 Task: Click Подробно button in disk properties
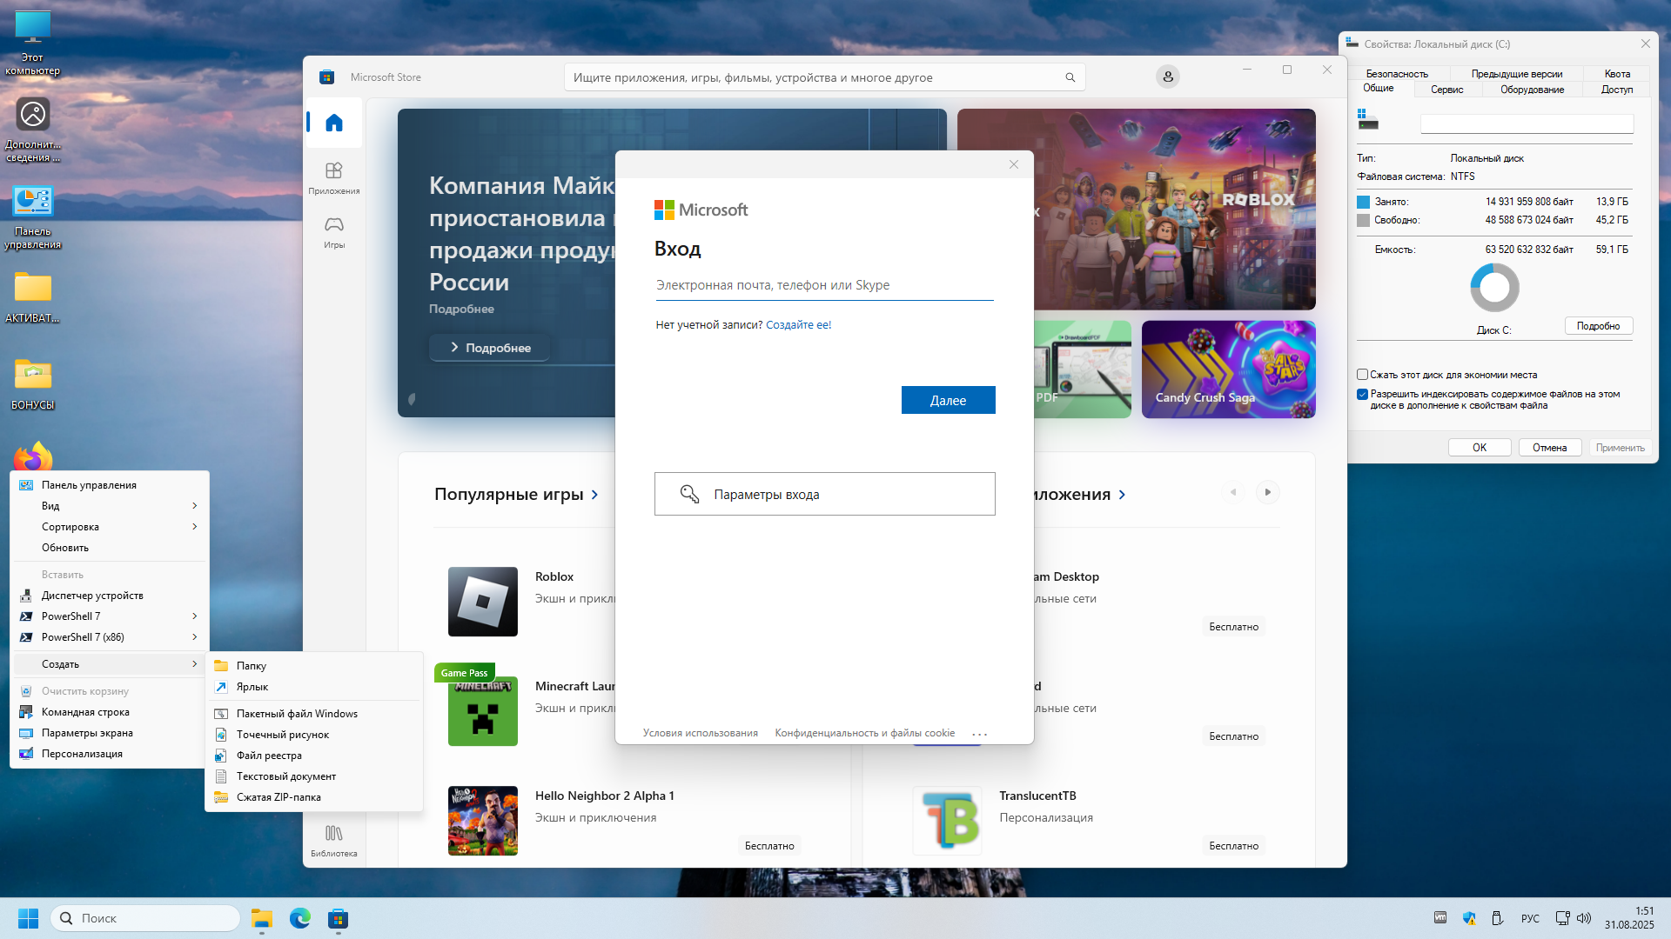point(1598,326)
